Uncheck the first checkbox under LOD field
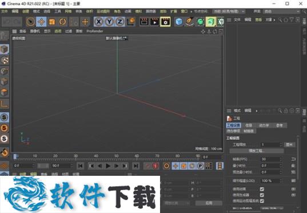The width and height of the screenshot is (307, 213). 262,189
